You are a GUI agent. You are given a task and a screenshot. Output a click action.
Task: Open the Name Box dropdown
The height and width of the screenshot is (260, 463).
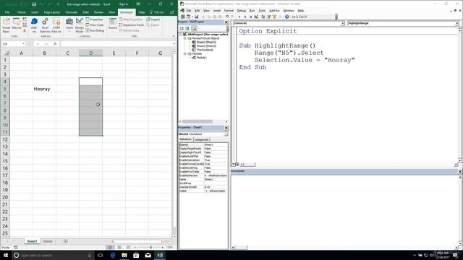(x=23, y=44)
